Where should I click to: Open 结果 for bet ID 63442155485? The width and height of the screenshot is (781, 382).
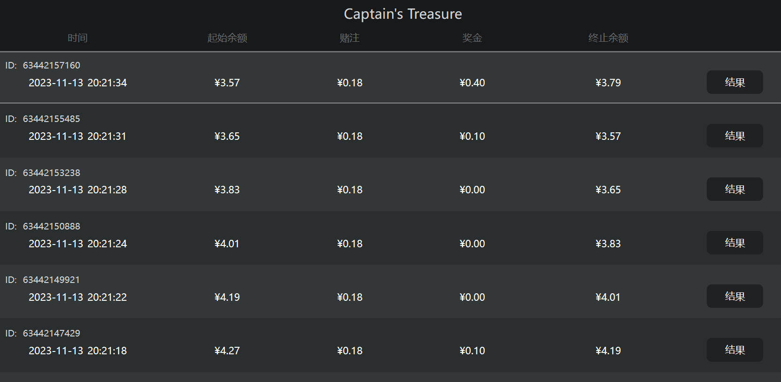(x=734, y=136)
